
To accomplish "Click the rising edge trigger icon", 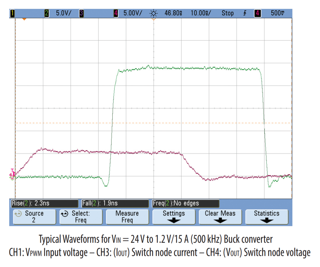I will pos(245,13).
